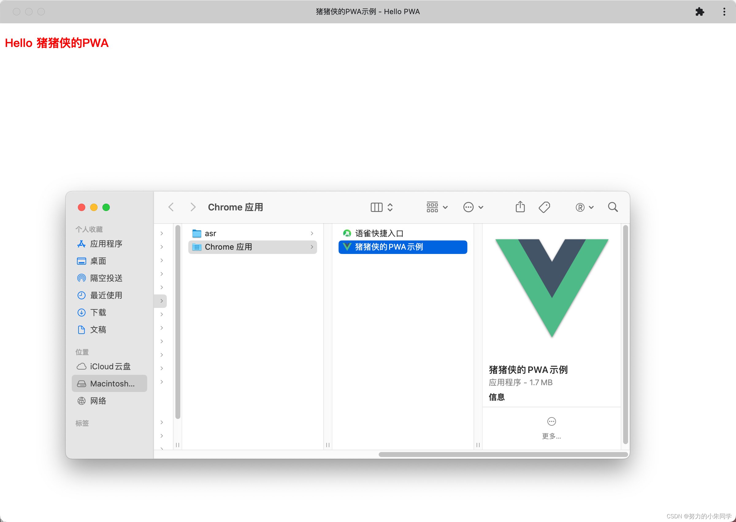Click the Finder edit tags icon
Viewport: 736px width, 522px height.
pos(544,207)
